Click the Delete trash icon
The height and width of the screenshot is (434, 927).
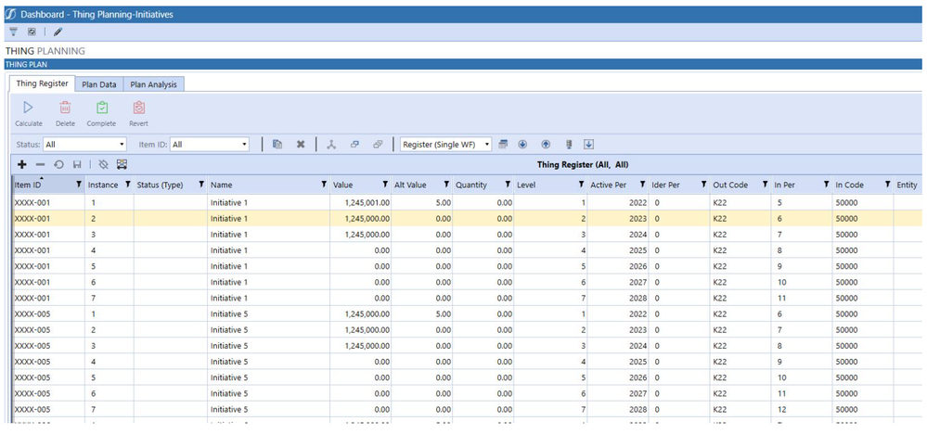coord(65,108)
